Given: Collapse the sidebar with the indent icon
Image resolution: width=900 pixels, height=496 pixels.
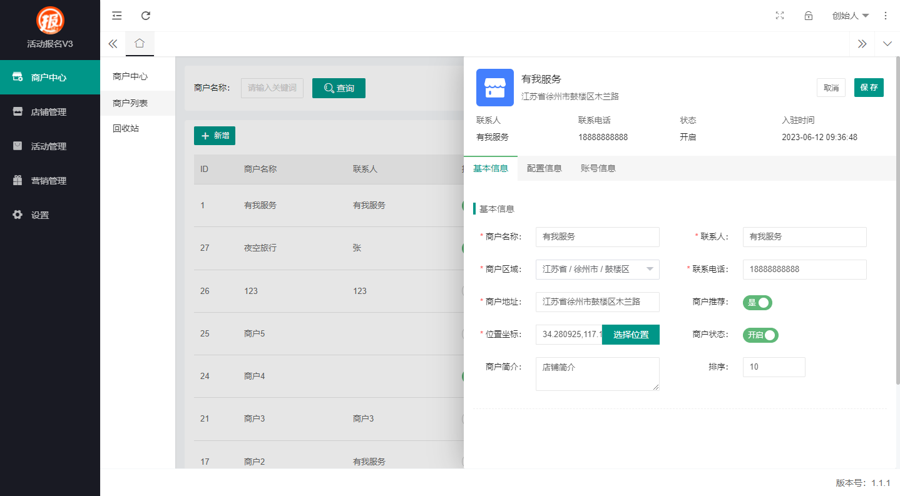Looking at the screenshot, I should [116, 16].
